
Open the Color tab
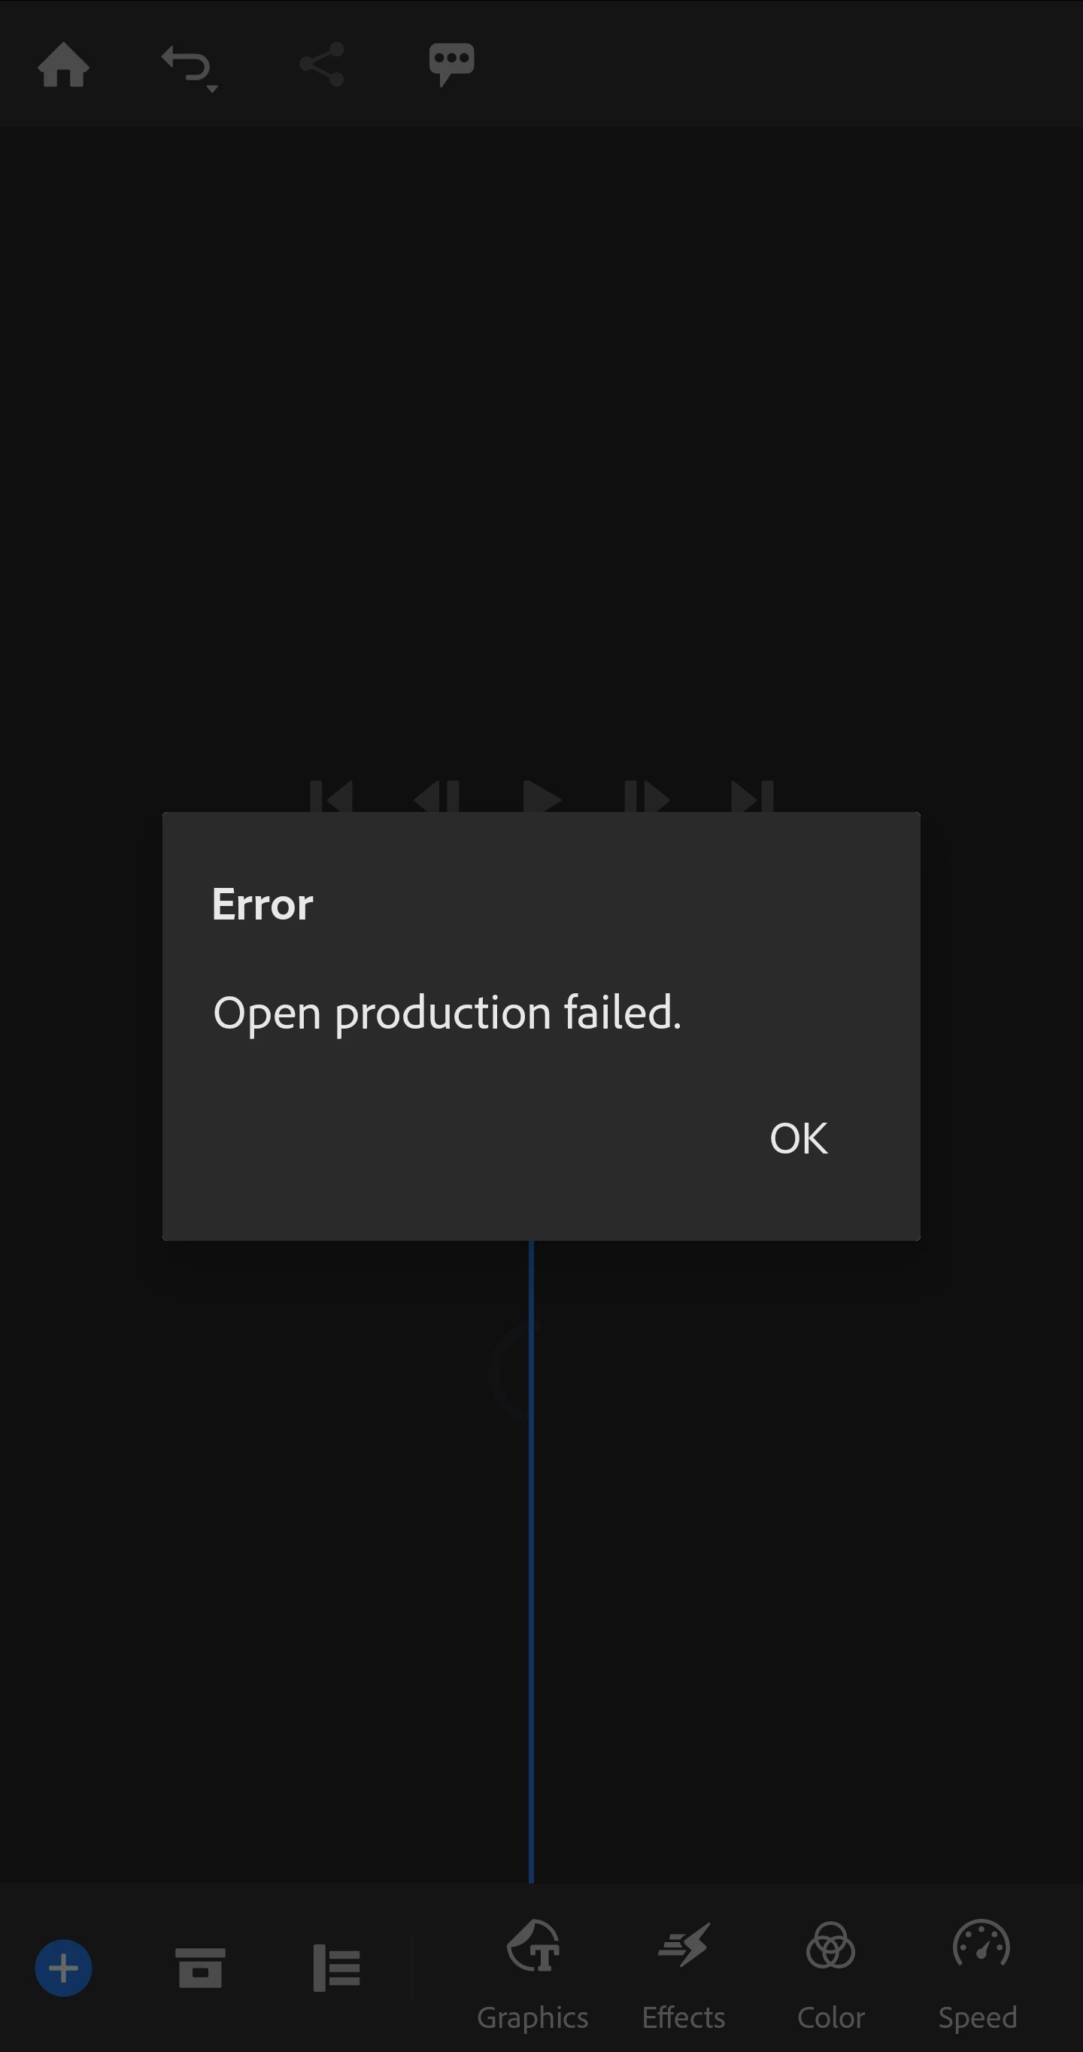click(830, 1975)
